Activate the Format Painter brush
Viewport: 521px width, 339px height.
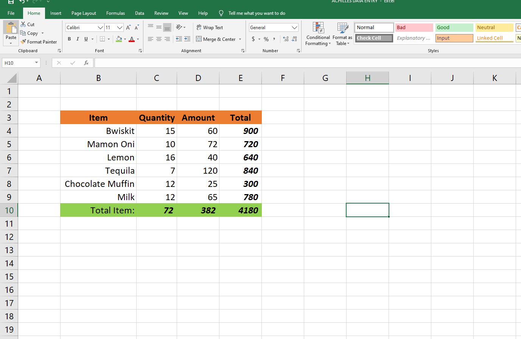[39, 42]
